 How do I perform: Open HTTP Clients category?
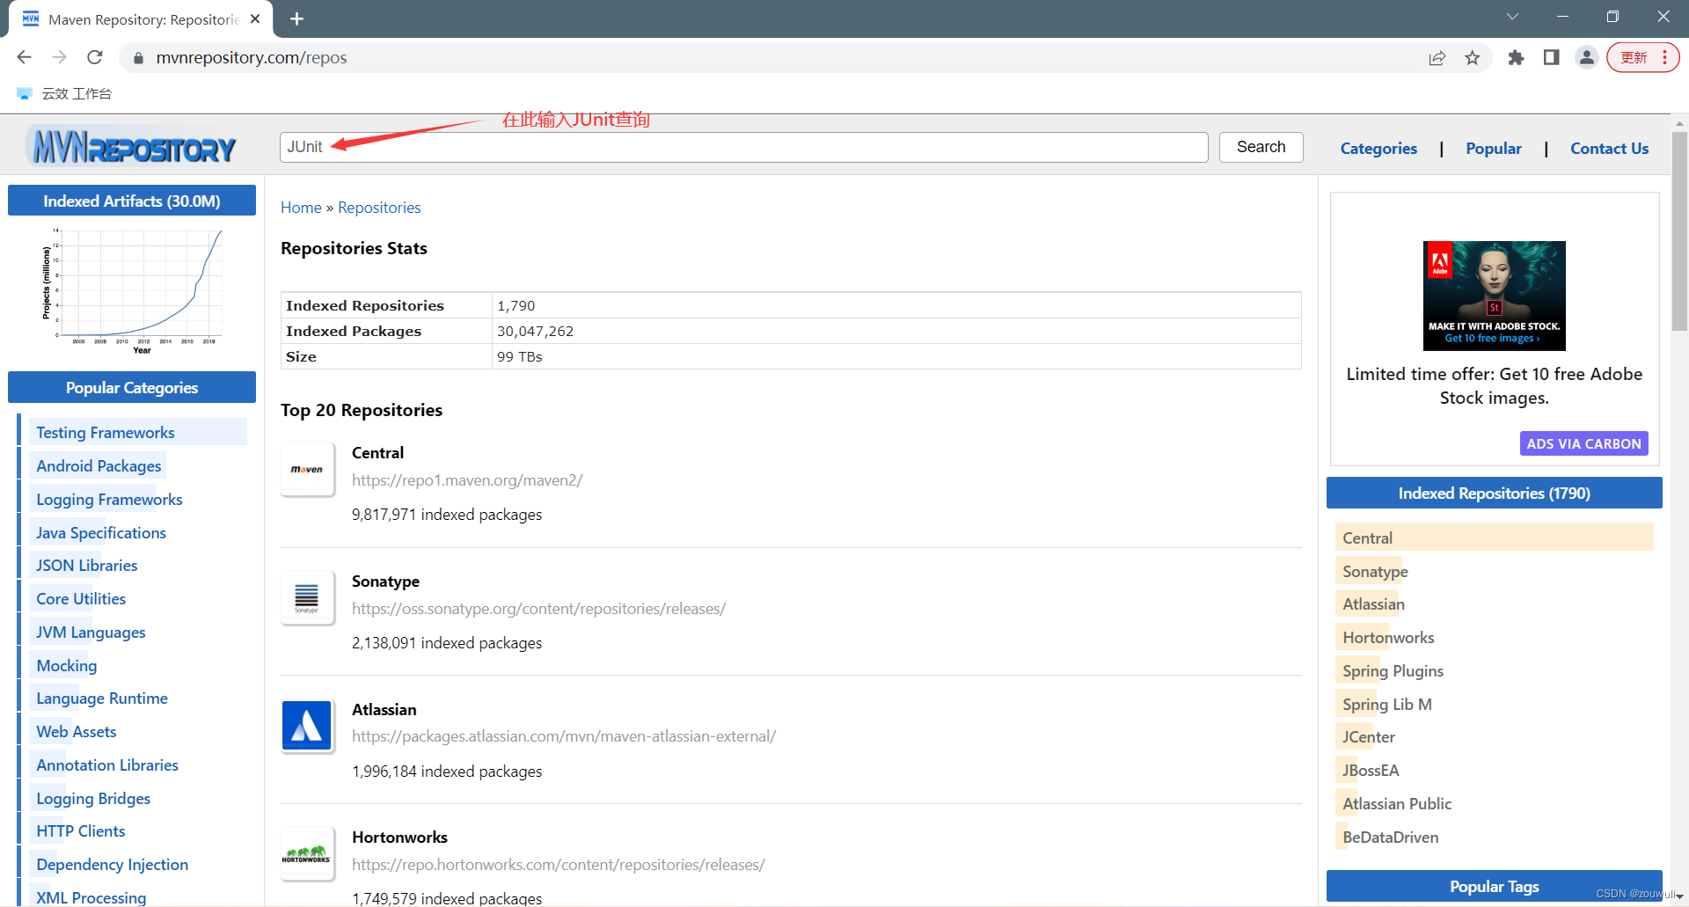click(81, 831)
